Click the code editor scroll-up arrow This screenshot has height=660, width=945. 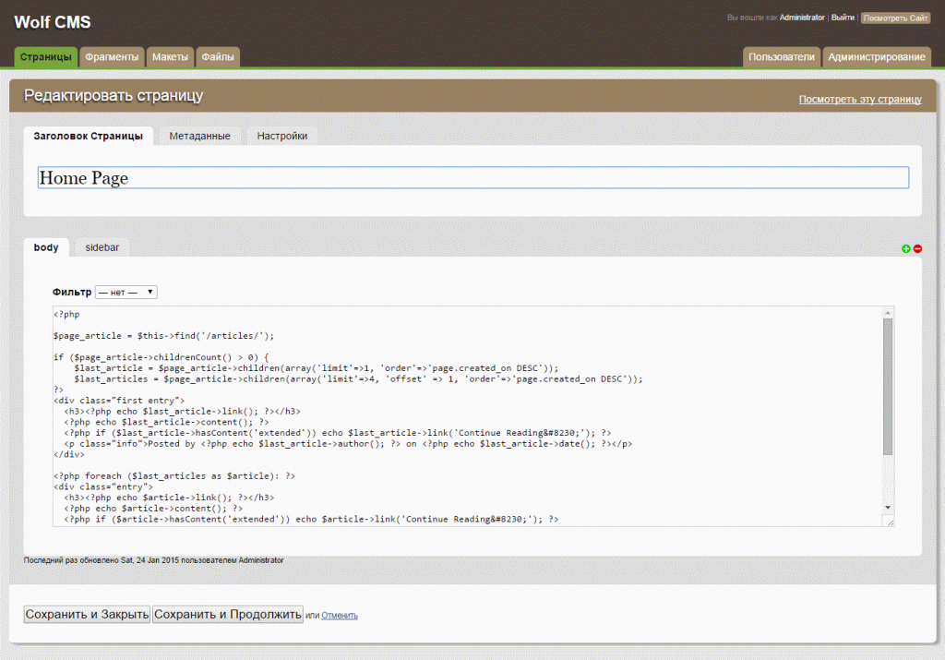[x=888, y=312]
